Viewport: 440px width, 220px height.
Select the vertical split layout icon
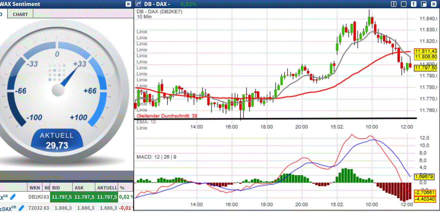point(394,4)
